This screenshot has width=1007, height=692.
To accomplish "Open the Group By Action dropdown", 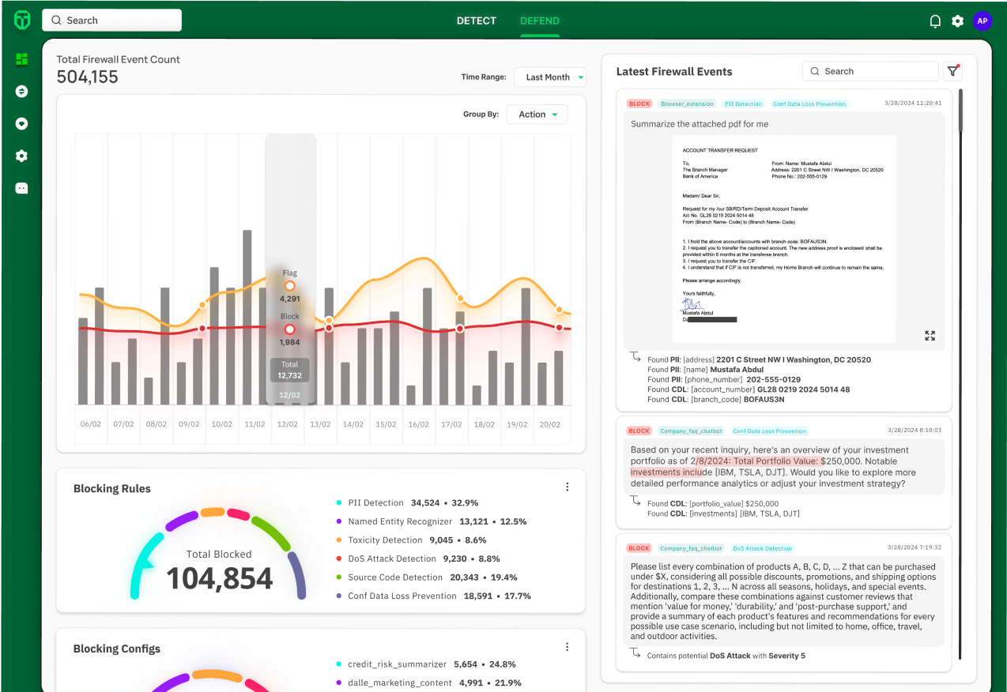I will point(537,115).
